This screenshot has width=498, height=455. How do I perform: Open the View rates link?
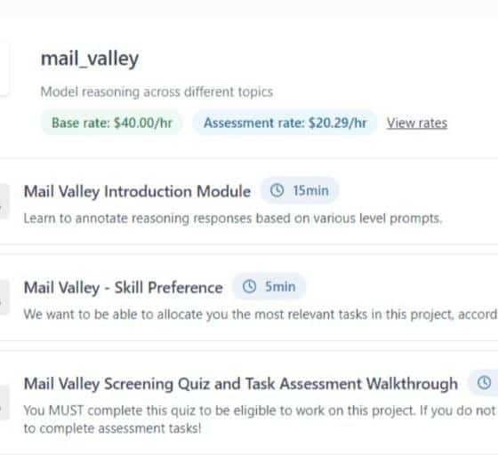pyautogui.click(x=417, y=124)
